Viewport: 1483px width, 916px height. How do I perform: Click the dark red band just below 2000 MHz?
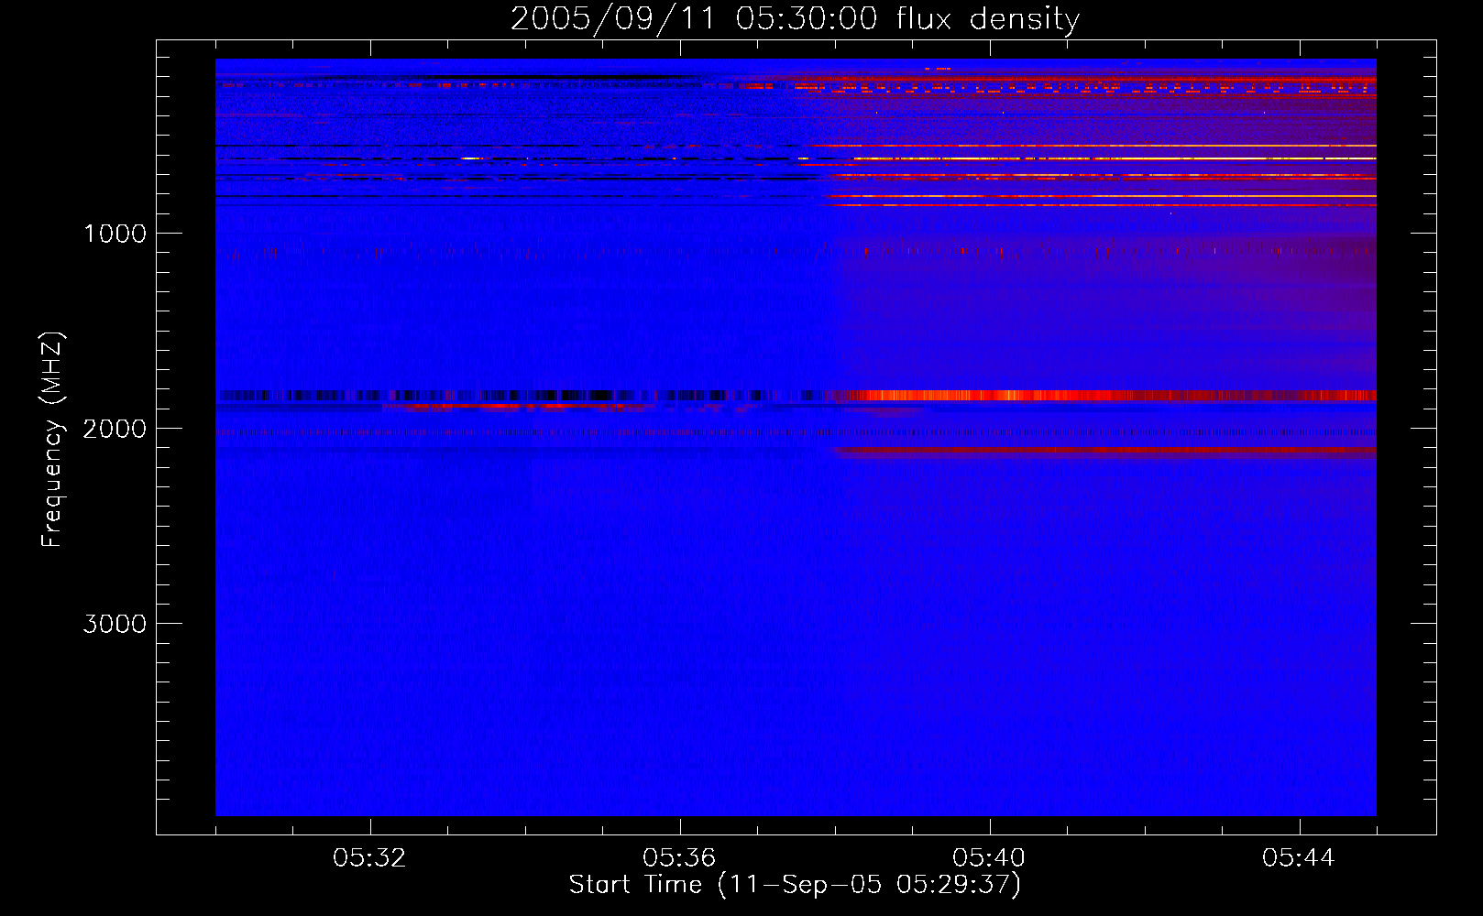coord(1104,450)
